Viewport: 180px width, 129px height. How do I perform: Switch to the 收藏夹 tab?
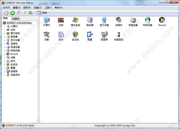(16, 18)
